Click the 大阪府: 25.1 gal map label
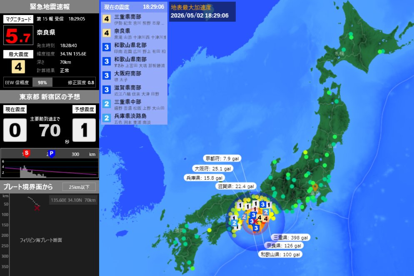 point(212,169)
